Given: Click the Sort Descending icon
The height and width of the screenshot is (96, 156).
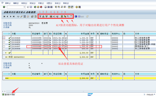Looking at the screenshot, I should 47,16.
